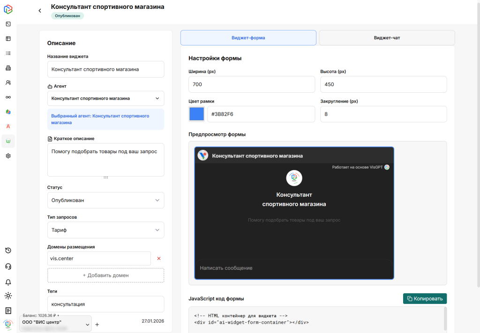Open the notifications bell

tap(8, 282)
